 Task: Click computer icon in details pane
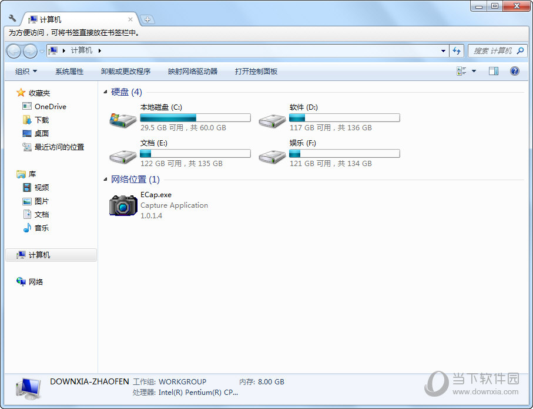[x=28, y=388]
